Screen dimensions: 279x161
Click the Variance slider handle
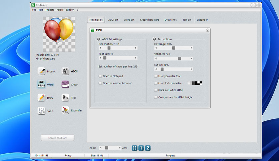pyautogui.click(x=180, y=59)
